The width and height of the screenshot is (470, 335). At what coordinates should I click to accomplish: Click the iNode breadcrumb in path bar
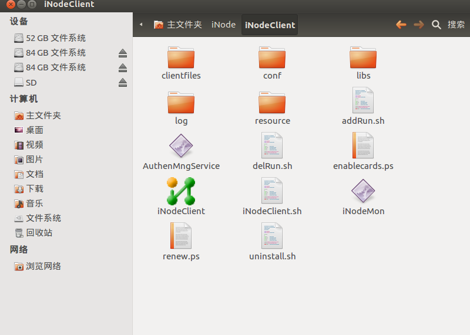223,25
